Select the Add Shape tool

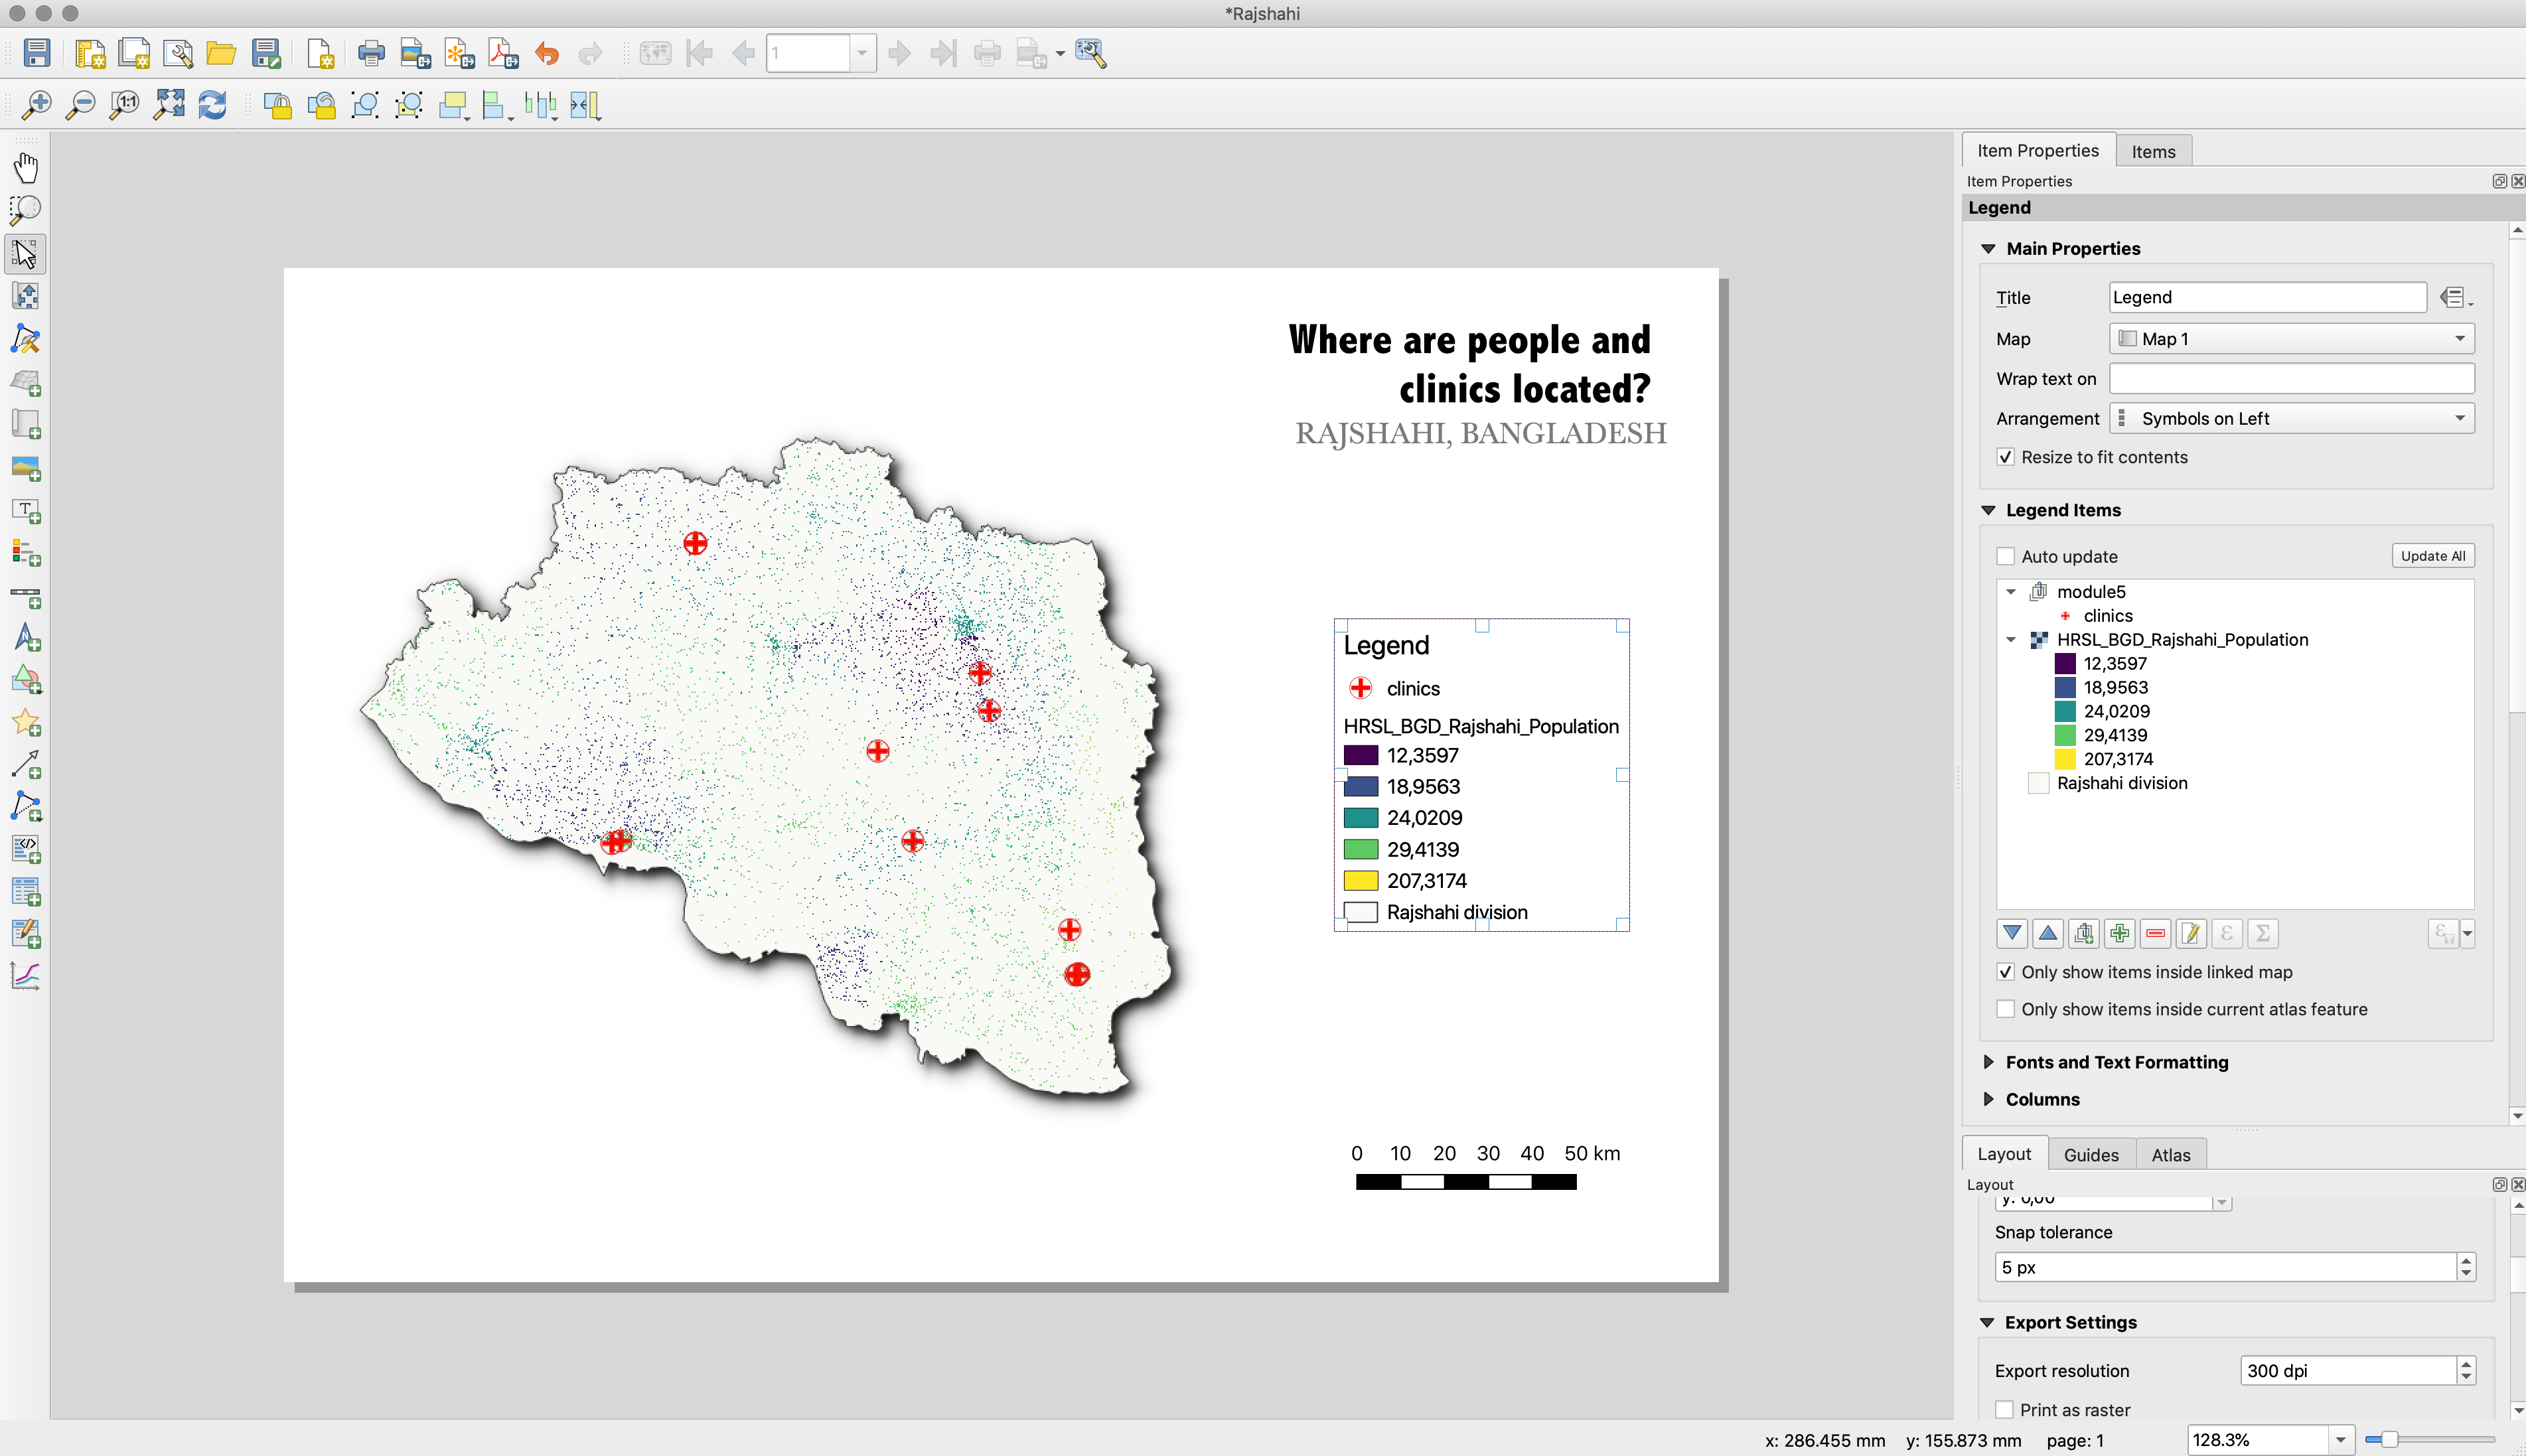26,680
